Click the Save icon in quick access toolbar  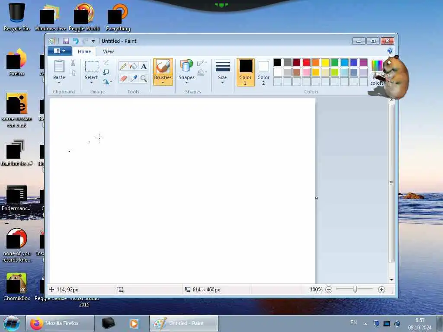66,41
